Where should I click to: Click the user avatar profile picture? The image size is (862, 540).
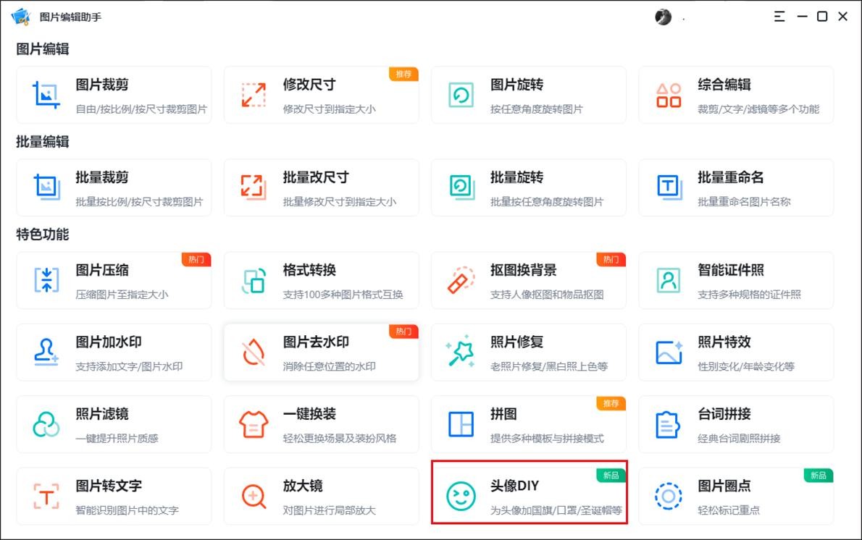click(663, 17)
